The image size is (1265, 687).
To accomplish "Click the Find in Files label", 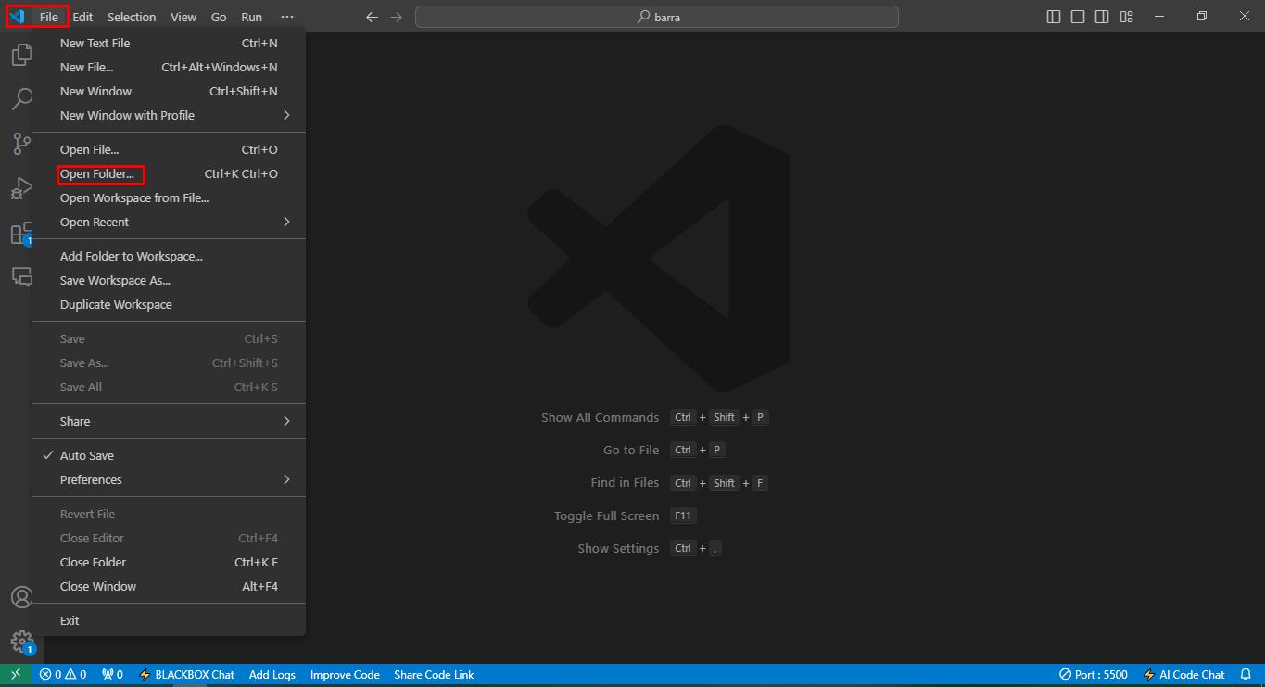I will tap(625, 483).
